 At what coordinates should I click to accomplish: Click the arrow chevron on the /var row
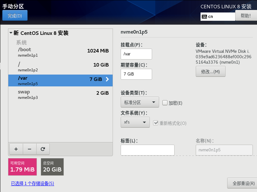[x=107, y=79]
